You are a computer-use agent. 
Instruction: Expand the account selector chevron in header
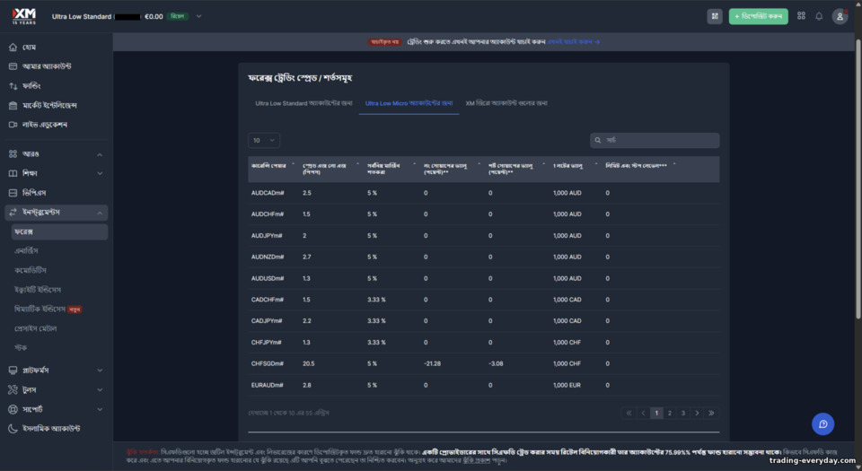pos(199,16)
